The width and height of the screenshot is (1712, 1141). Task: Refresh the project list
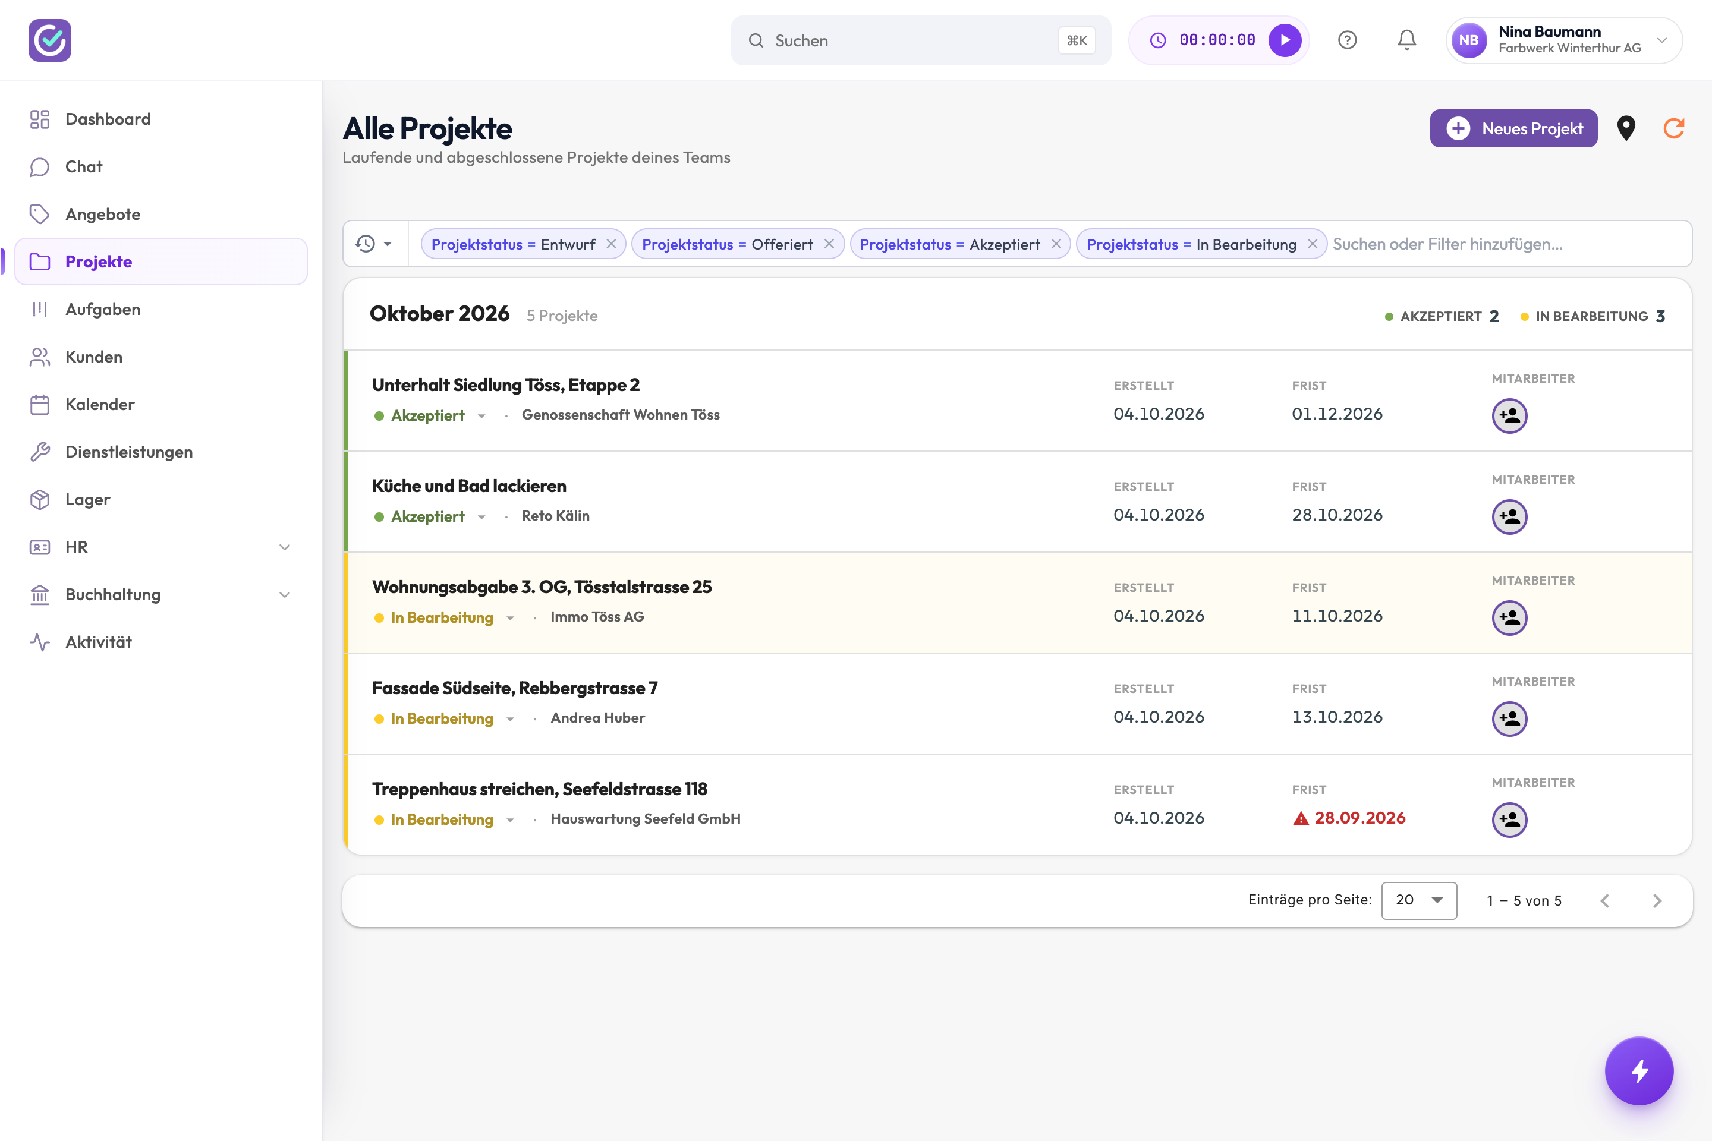coord(1674,129)
